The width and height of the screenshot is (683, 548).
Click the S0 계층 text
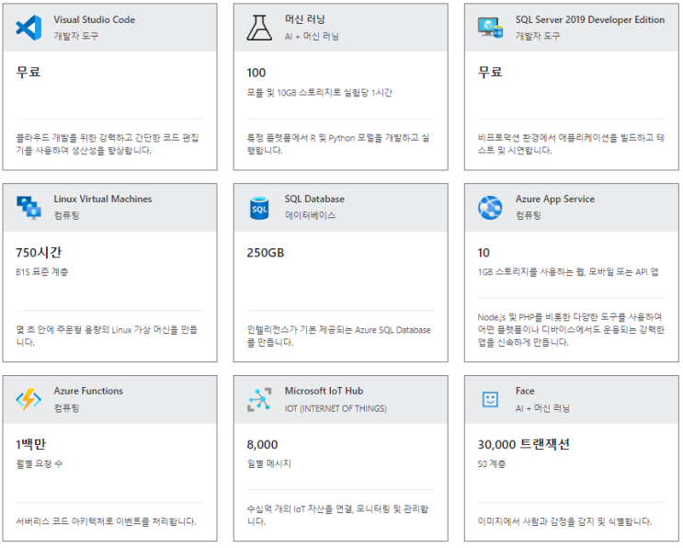[492, 463]
